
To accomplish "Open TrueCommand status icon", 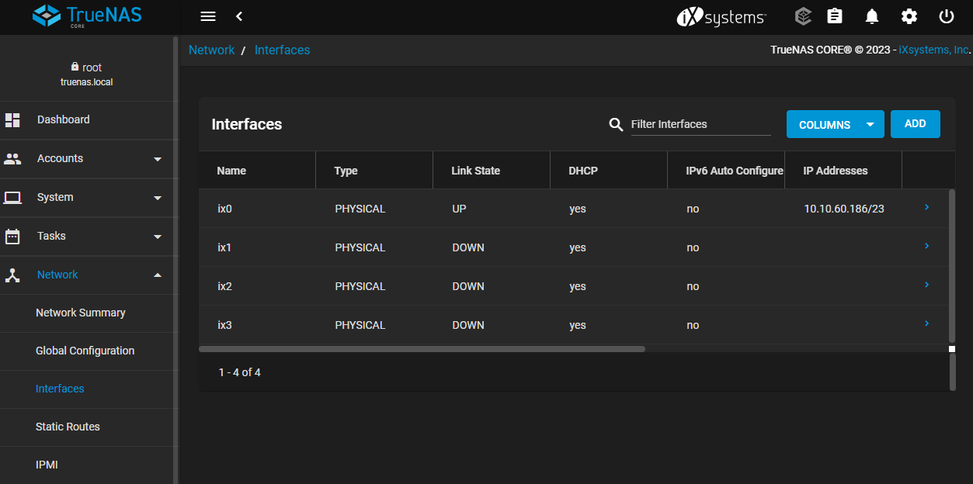I will click(803, 16).
